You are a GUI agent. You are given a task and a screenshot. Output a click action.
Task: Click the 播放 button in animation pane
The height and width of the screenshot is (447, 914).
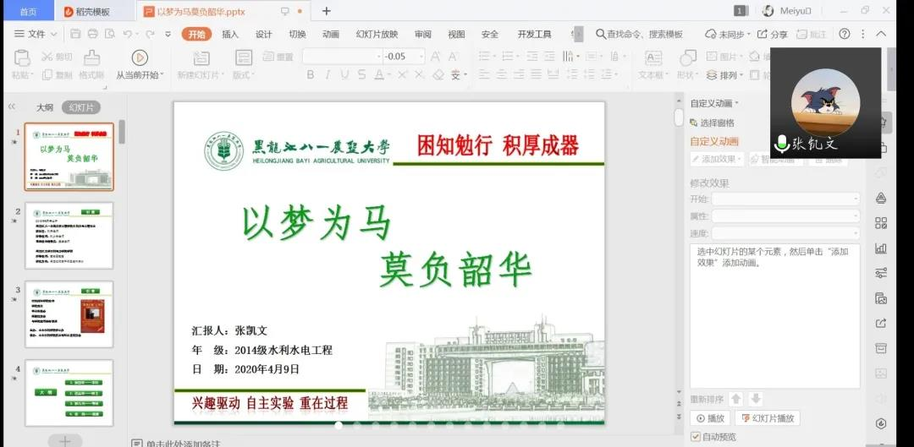[710, 418]
